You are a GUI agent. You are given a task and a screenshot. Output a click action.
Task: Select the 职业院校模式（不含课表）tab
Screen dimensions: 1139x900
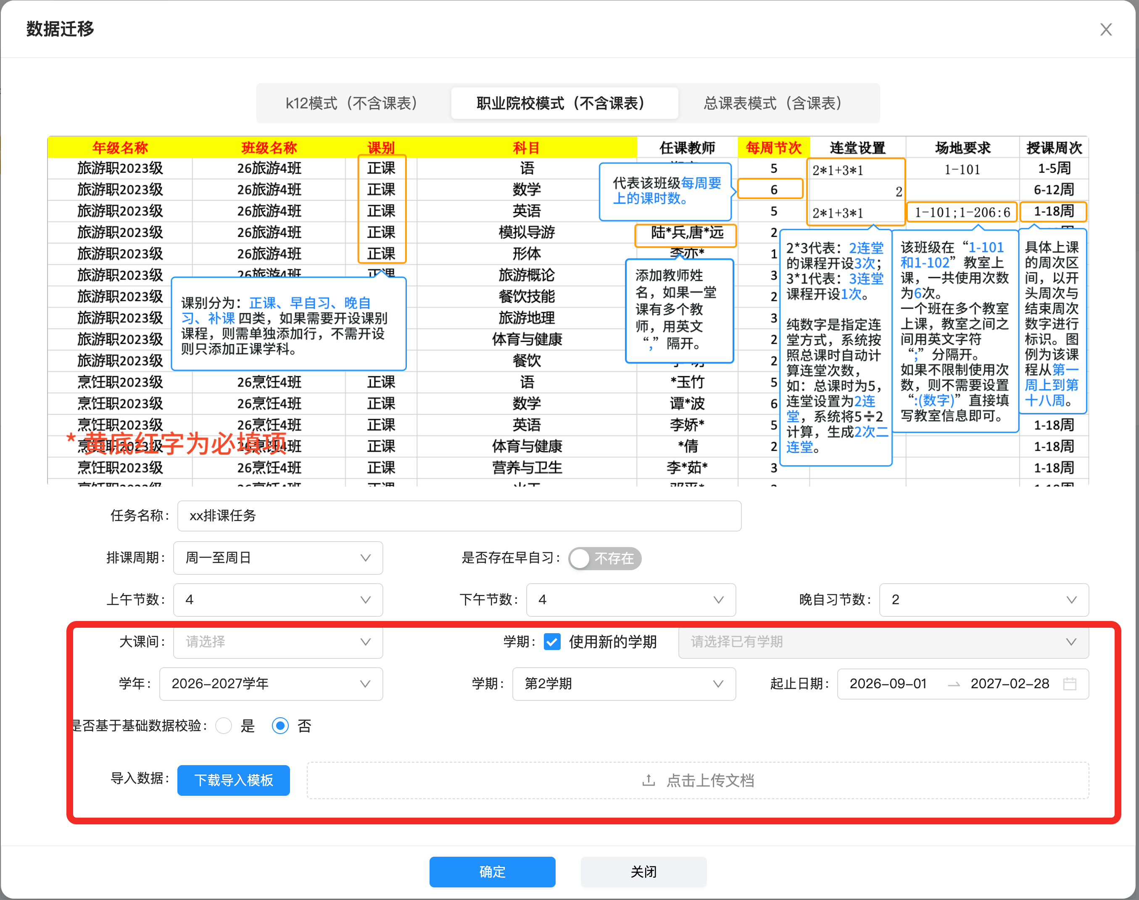point(564,103)
